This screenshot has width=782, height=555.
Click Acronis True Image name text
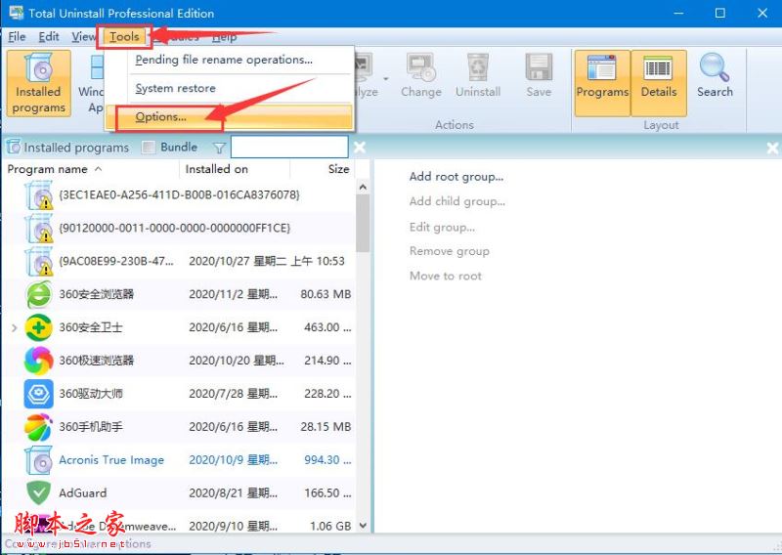pos(111,460)
